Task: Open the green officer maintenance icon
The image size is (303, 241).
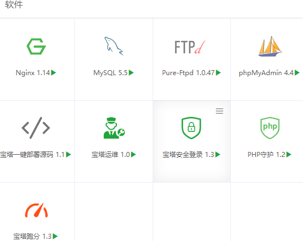Action: click(x=114, y=128)
